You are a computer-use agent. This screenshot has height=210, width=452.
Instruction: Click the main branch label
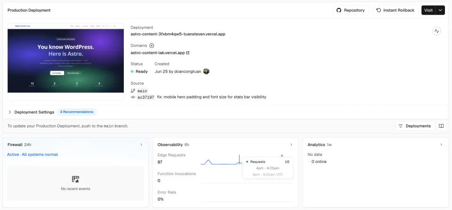click(x=142, y=91)
